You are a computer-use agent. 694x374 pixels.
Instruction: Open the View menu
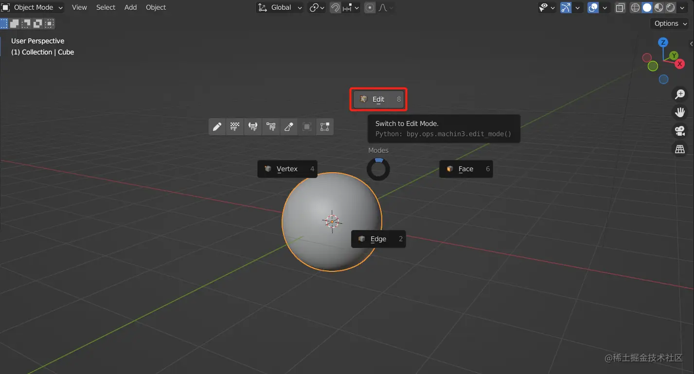pos(79,7)
